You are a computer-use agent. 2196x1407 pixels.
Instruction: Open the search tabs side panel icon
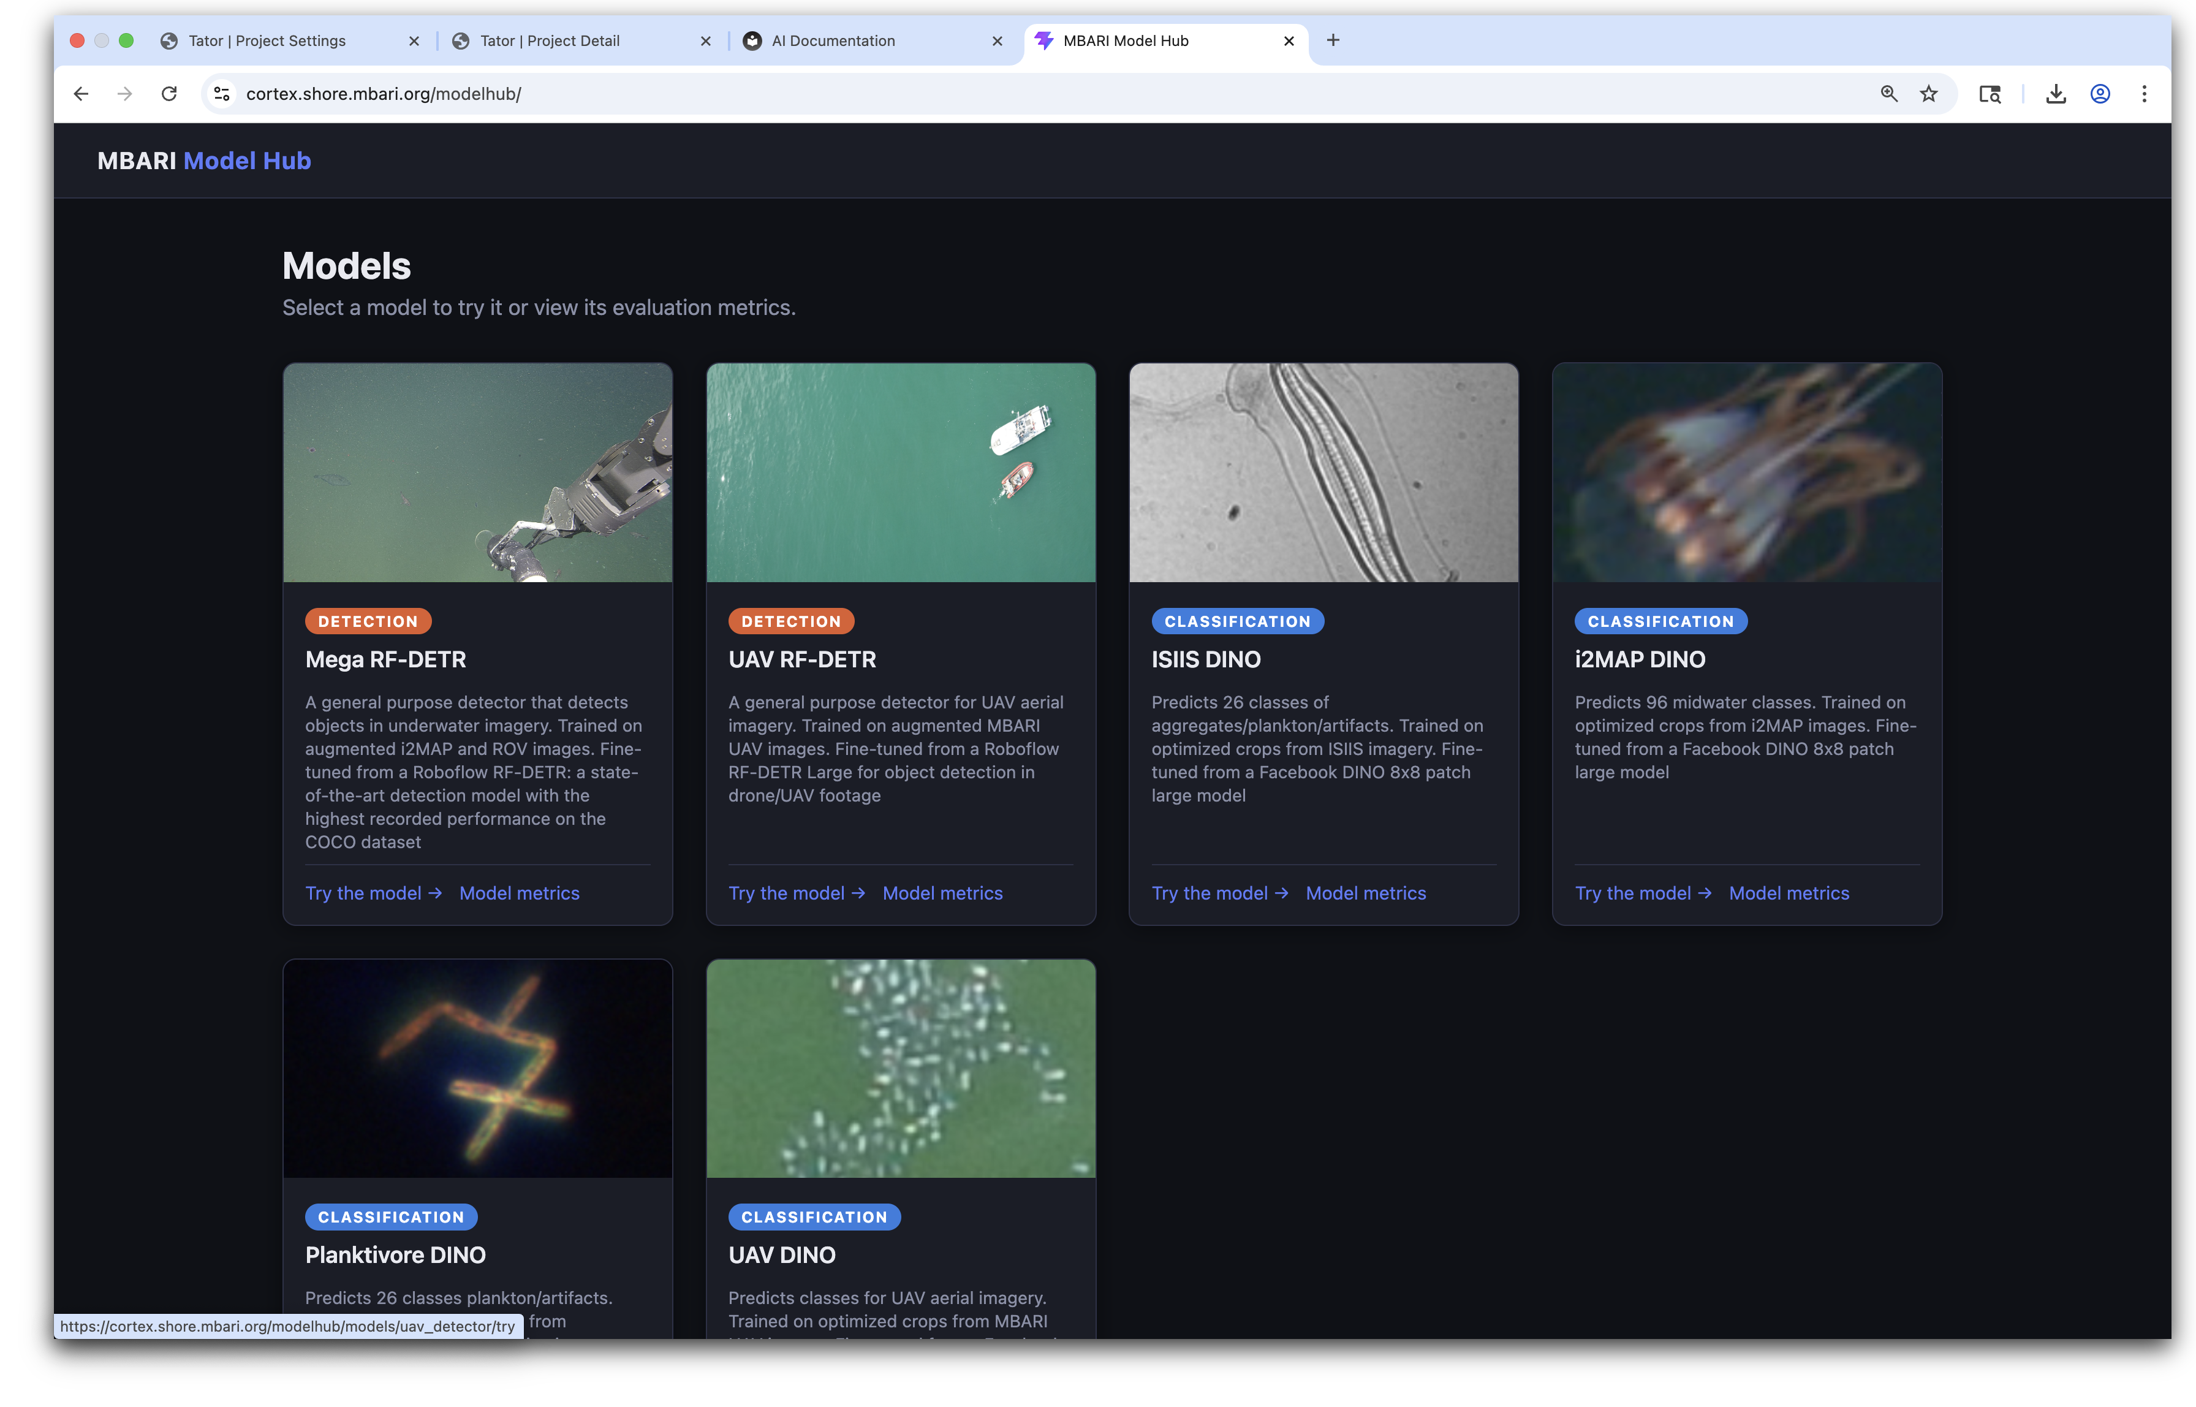1990,94
